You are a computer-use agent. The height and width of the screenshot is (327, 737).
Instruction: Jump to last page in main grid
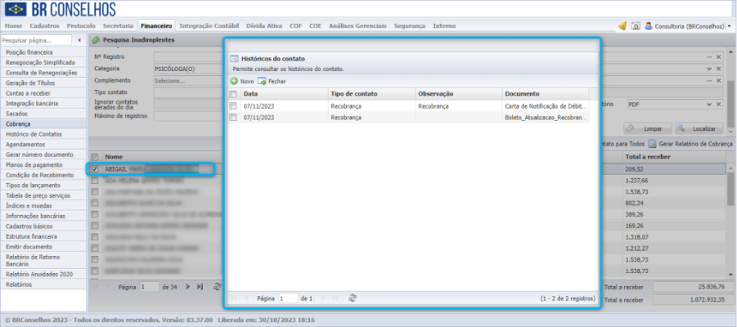[200, 287]
